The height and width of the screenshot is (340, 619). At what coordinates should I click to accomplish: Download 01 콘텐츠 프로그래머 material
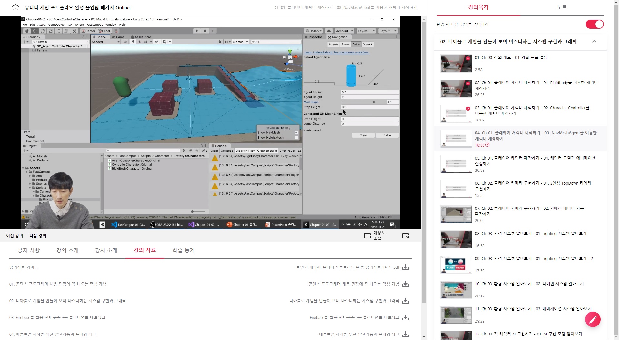pos(406,284)
